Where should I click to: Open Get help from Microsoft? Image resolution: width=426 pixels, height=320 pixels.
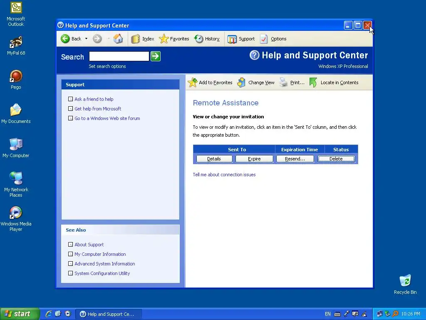click(x=98, y=109)
